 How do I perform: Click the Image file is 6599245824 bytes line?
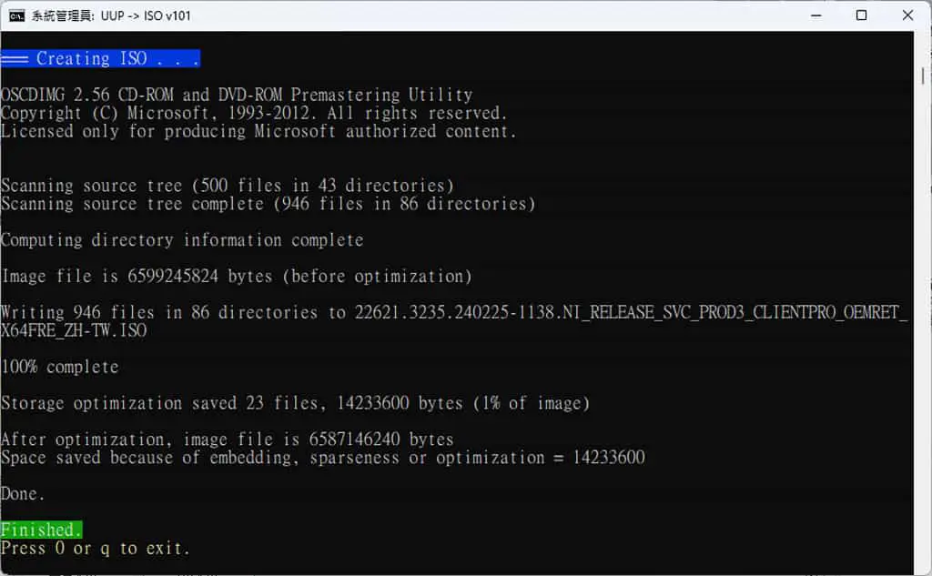coord(237,277)
